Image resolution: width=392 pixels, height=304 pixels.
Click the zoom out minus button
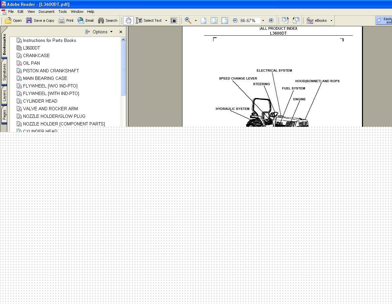[235, 20]
